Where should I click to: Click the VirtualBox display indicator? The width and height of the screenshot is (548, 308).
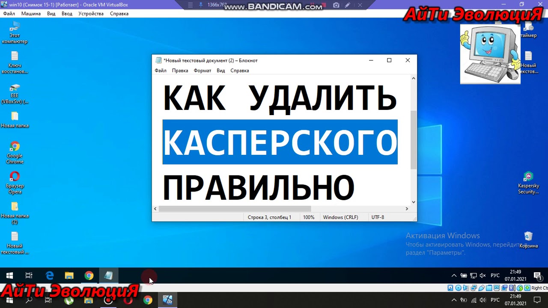(497, 288)
